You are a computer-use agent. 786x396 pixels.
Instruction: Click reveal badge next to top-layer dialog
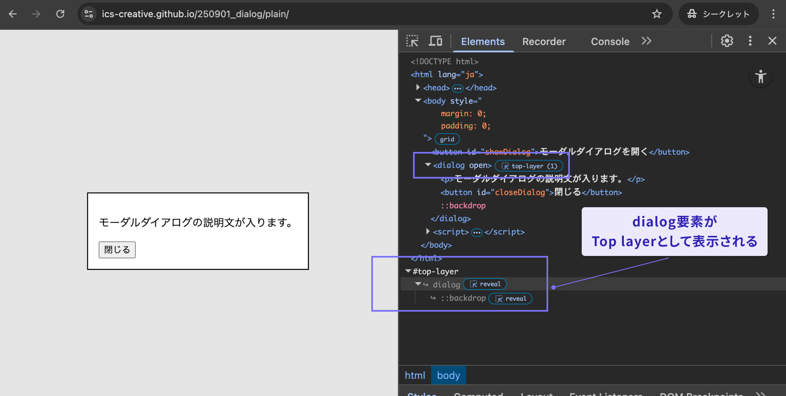(x=485, y=284)
